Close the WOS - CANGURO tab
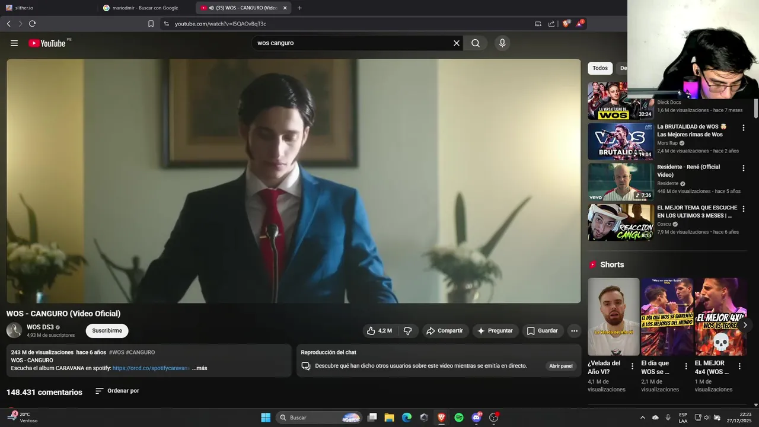Screen dimensions: 759x427 tap(285, 8)
